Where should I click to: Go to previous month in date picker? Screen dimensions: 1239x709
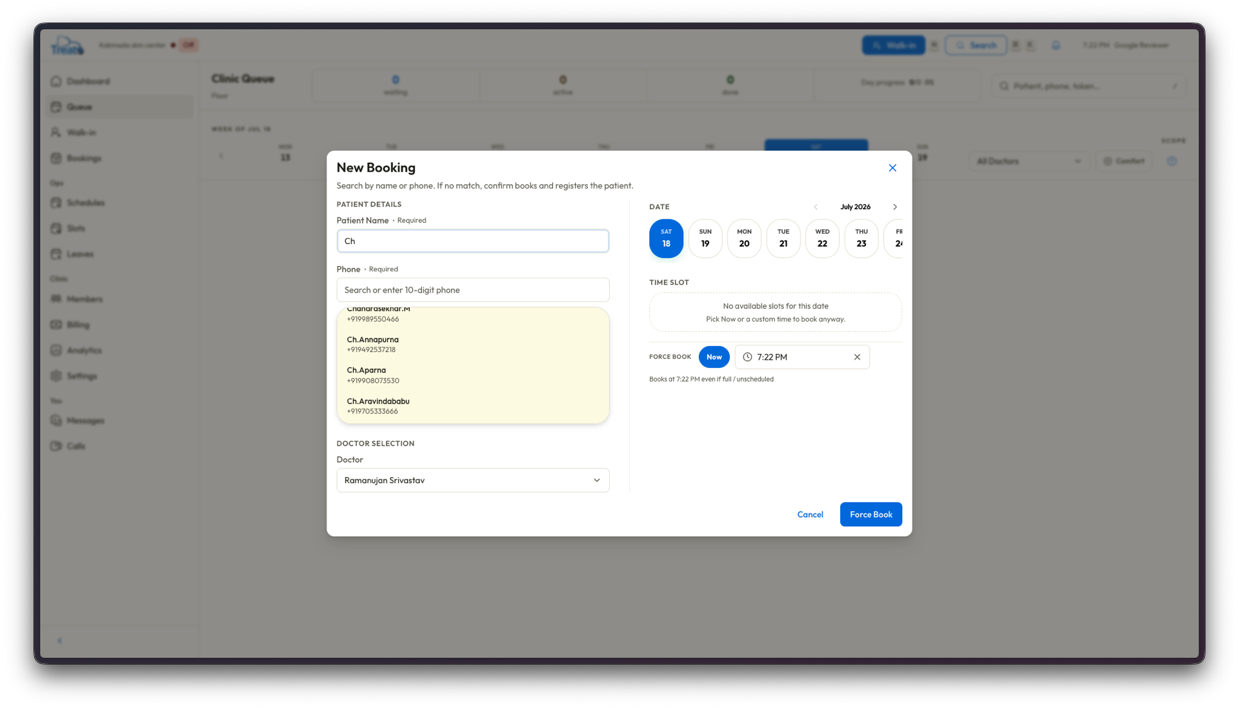pos(816,207)
